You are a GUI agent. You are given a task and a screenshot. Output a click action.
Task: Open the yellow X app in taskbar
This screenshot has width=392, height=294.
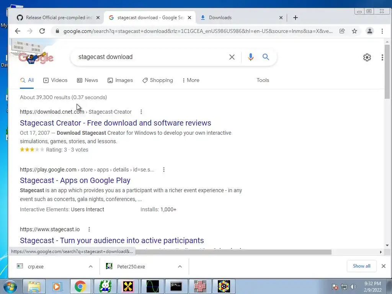pyautogui.click(x=128, y=286)
